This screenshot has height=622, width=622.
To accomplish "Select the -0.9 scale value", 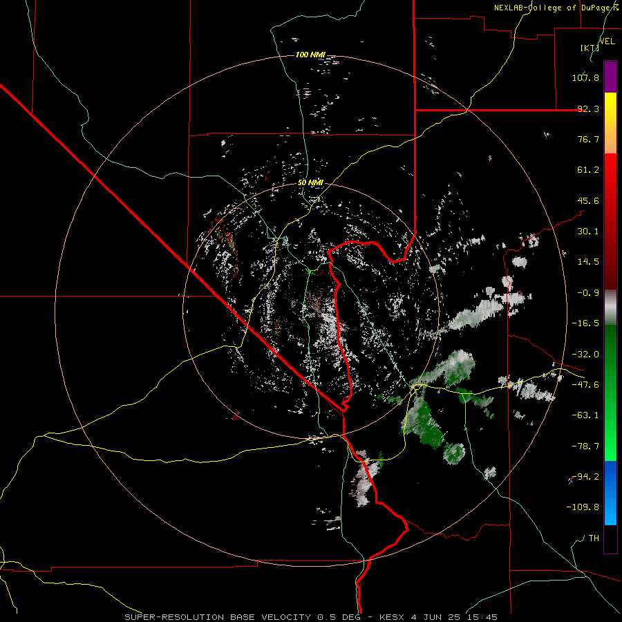I will pyautogui.click(x=588, y=293).
